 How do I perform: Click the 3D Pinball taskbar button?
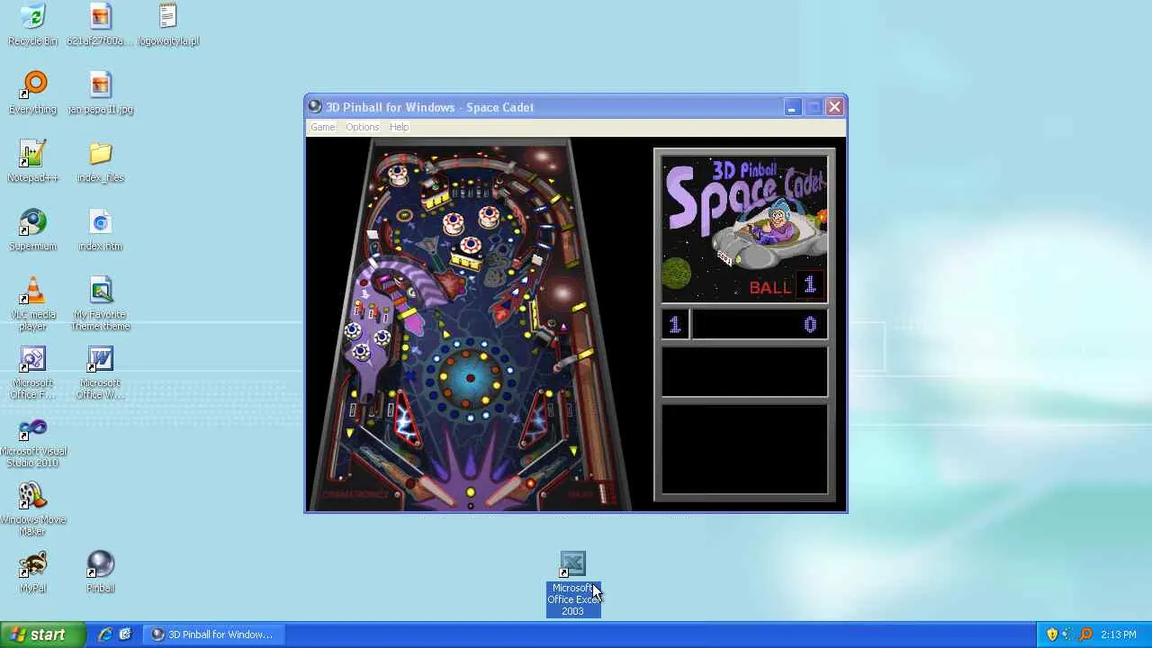click(212, 634)
